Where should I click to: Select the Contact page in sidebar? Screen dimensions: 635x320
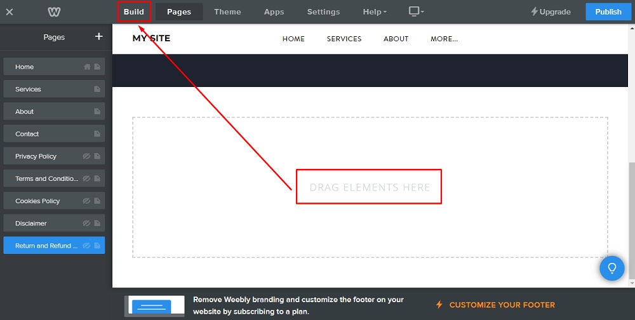point(54,133)
